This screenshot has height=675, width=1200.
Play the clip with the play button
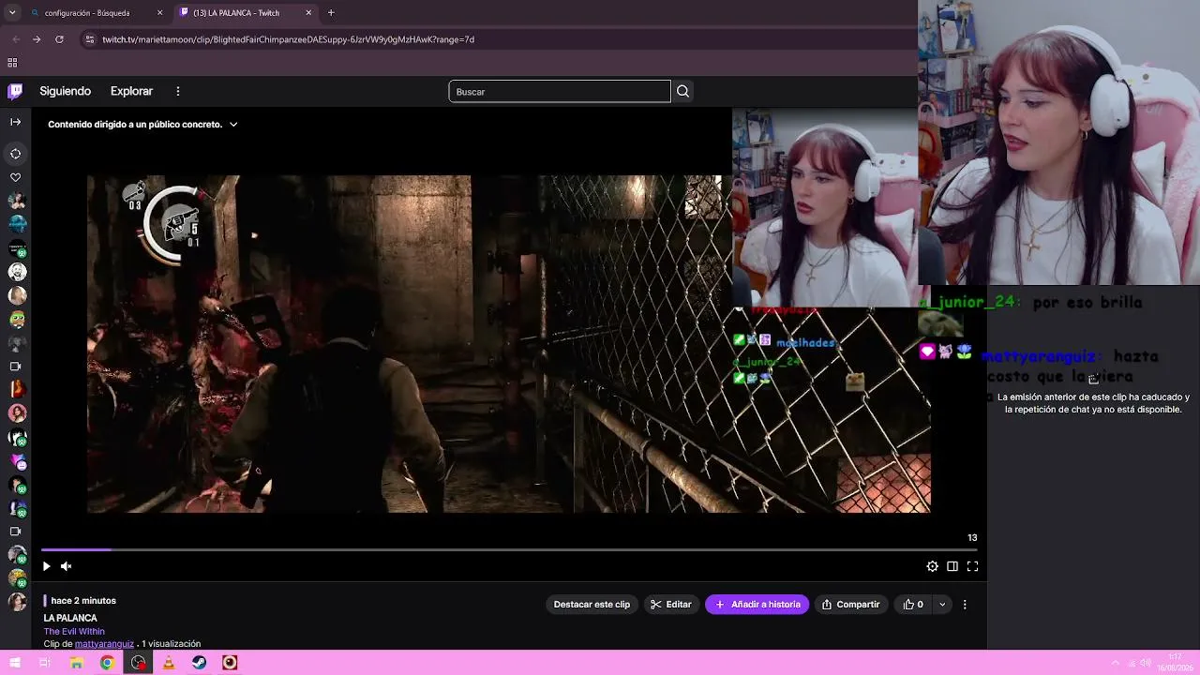46,566
